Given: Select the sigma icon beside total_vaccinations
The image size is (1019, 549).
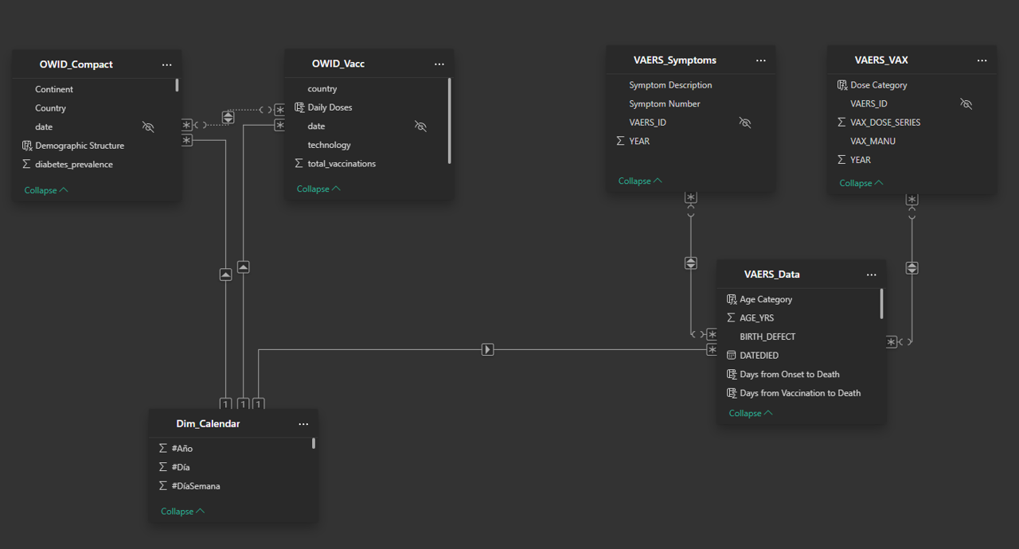Looking at the screenshot, I should (x=299, y=164).
